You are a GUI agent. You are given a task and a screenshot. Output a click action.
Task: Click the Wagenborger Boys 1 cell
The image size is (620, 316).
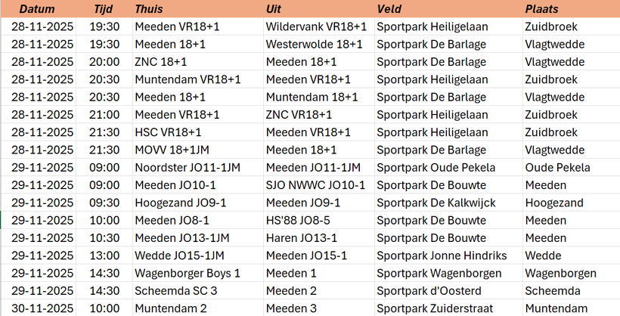click(188, 273)
